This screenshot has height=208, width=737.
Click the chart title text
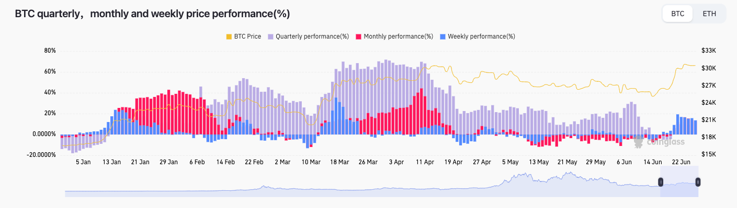coord(152,14)
